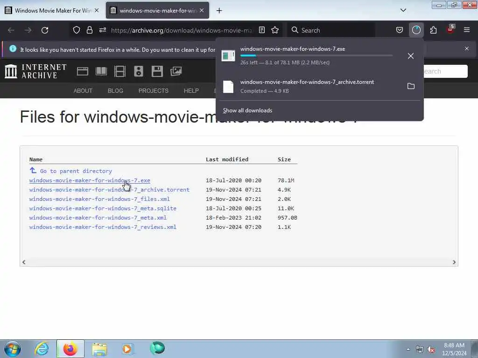Open site permissions icon in address bar

tap(102, 30)
